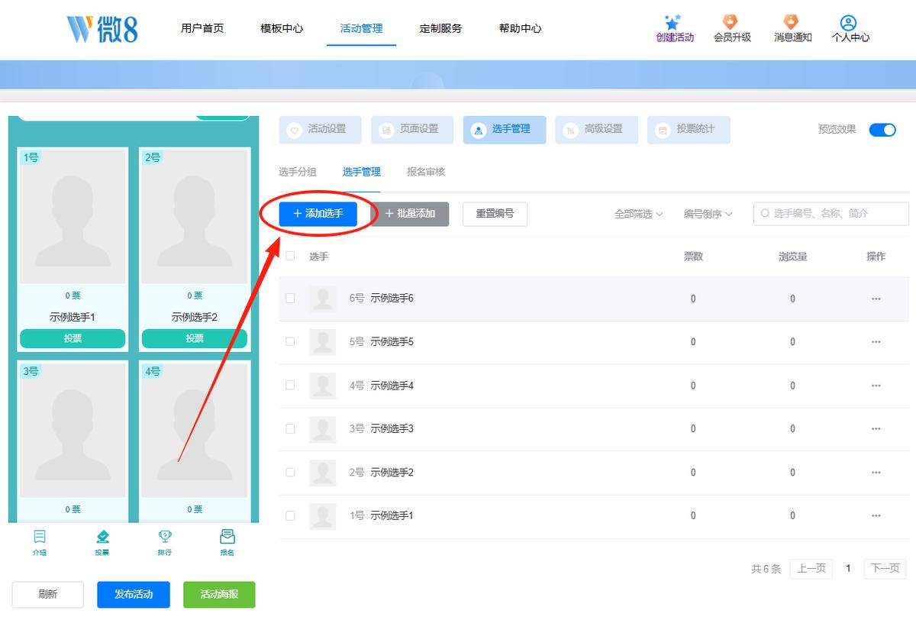Go to 模板中心 in top menu
The image size is (916, 620).
pyautogui.click(x=282, y=28)
